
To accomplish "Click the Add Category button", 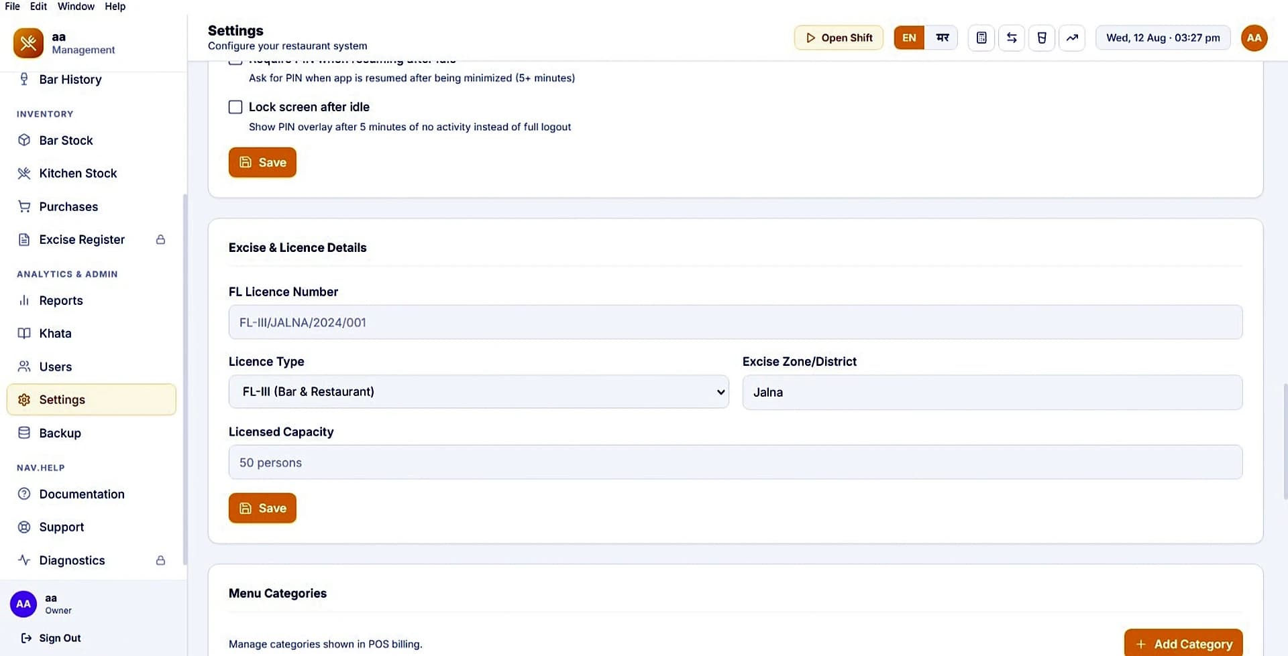I will click(x=1183, y=644).
